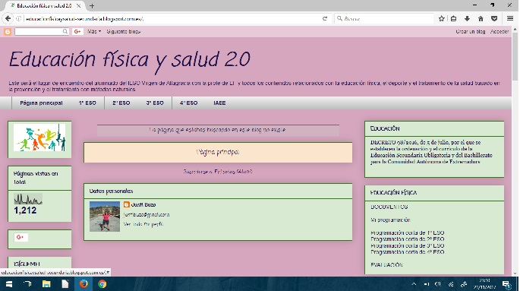
Task: Click the Datos personales heading
Action: click(x=111, y=191)
